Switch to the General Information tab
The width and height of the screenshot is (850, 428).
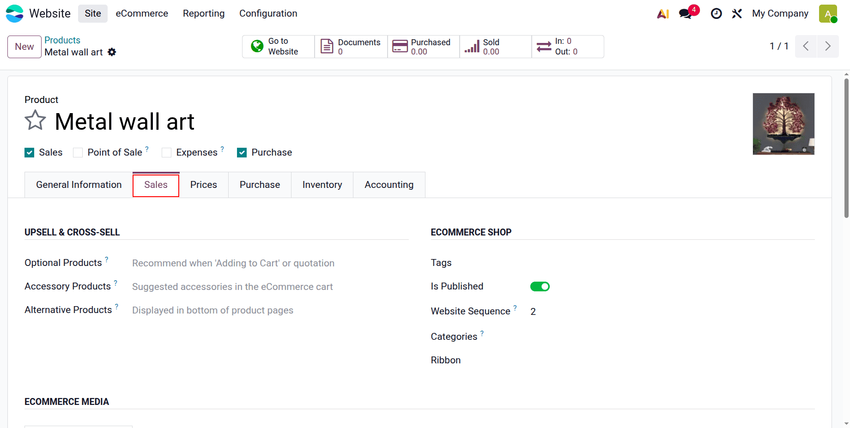pos(79,185)
